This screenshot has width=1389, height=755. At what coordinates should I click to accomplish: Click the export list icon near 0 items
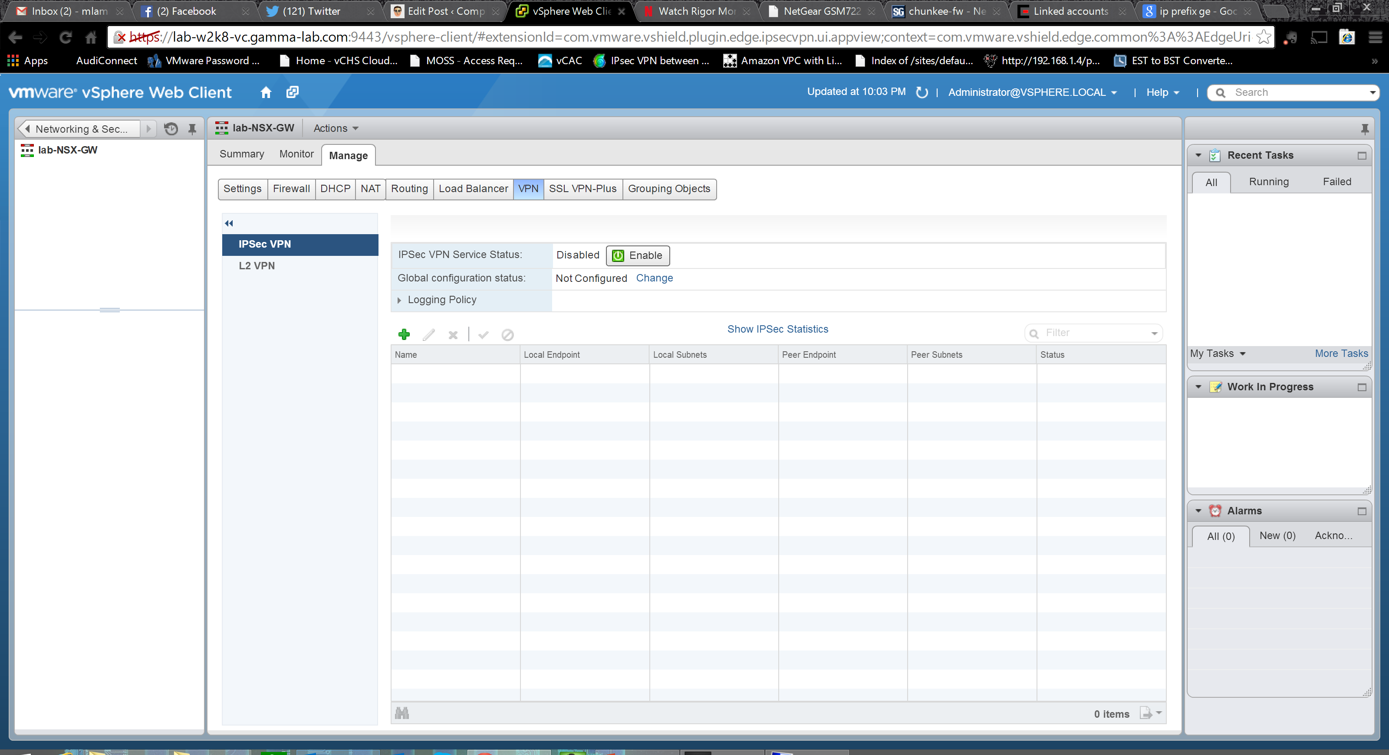pyautogui.click(x=1146, y=713)
